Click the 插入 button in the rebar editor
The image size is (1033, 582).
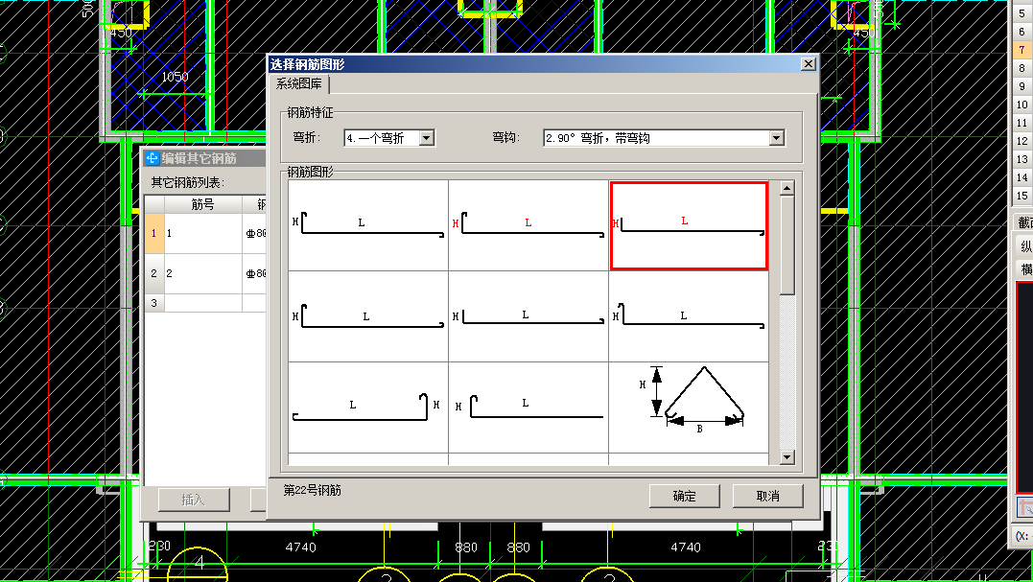(194, 500)
